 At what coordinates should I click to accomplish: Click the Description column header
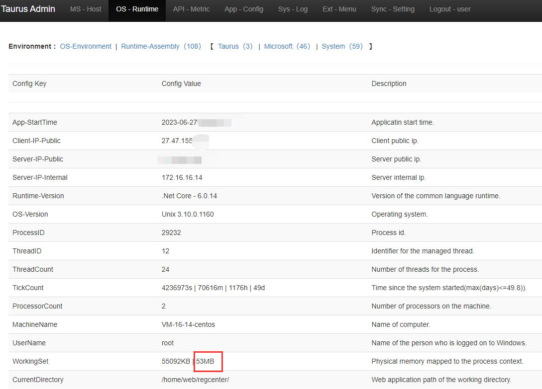pyautogui.click(x=389, y=83)
